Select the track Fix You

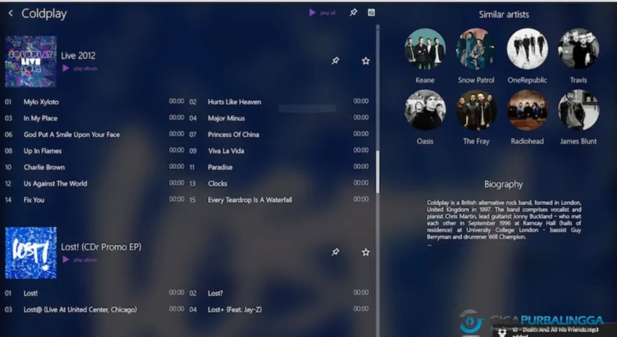(34, 200)
